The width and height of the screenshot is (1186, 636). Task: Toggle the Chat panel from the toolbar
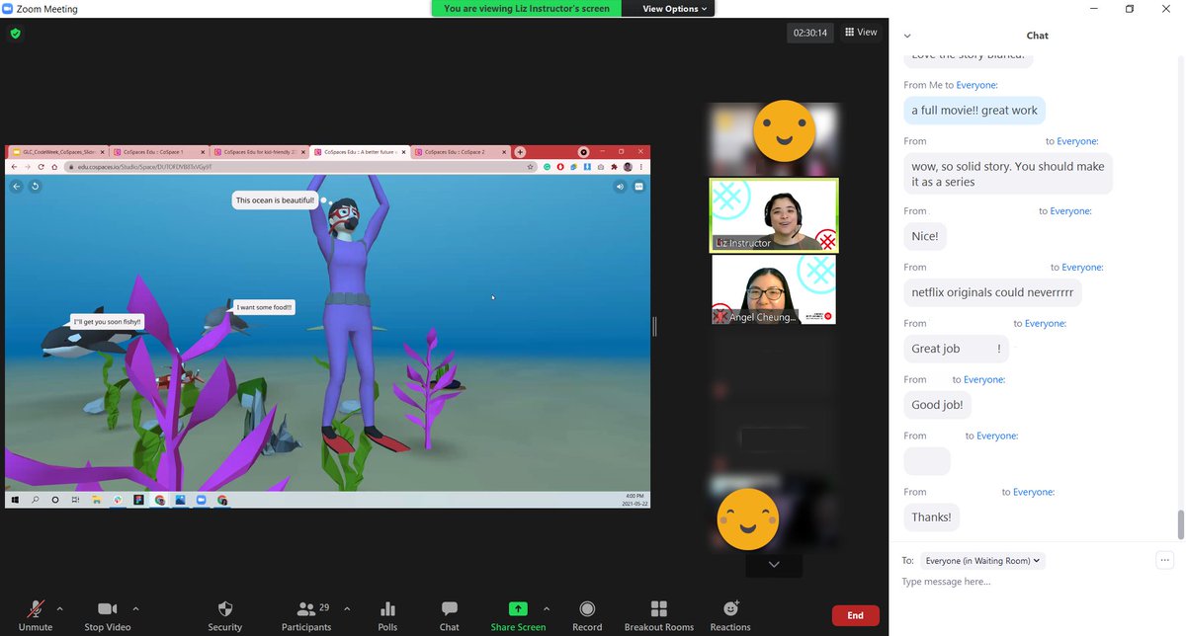click(450, 614)
